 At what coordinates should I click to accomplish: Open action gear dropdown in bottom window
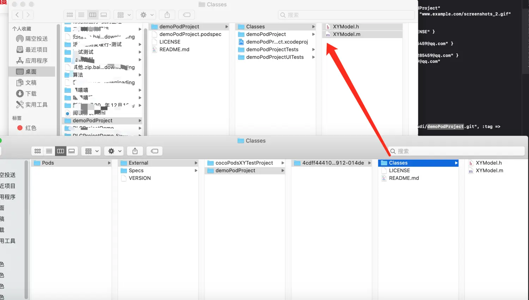114,151
